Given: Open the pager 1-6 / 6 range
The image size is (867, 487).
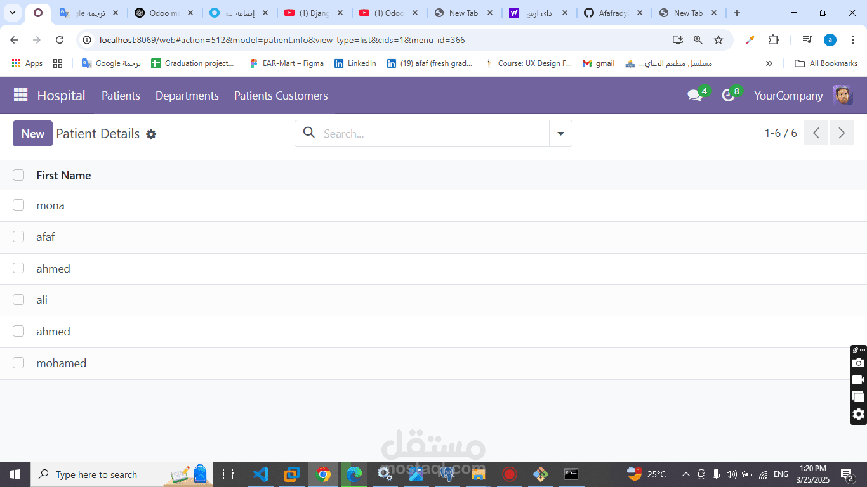Looking at the screenshot, I should [x=781, y=133].
